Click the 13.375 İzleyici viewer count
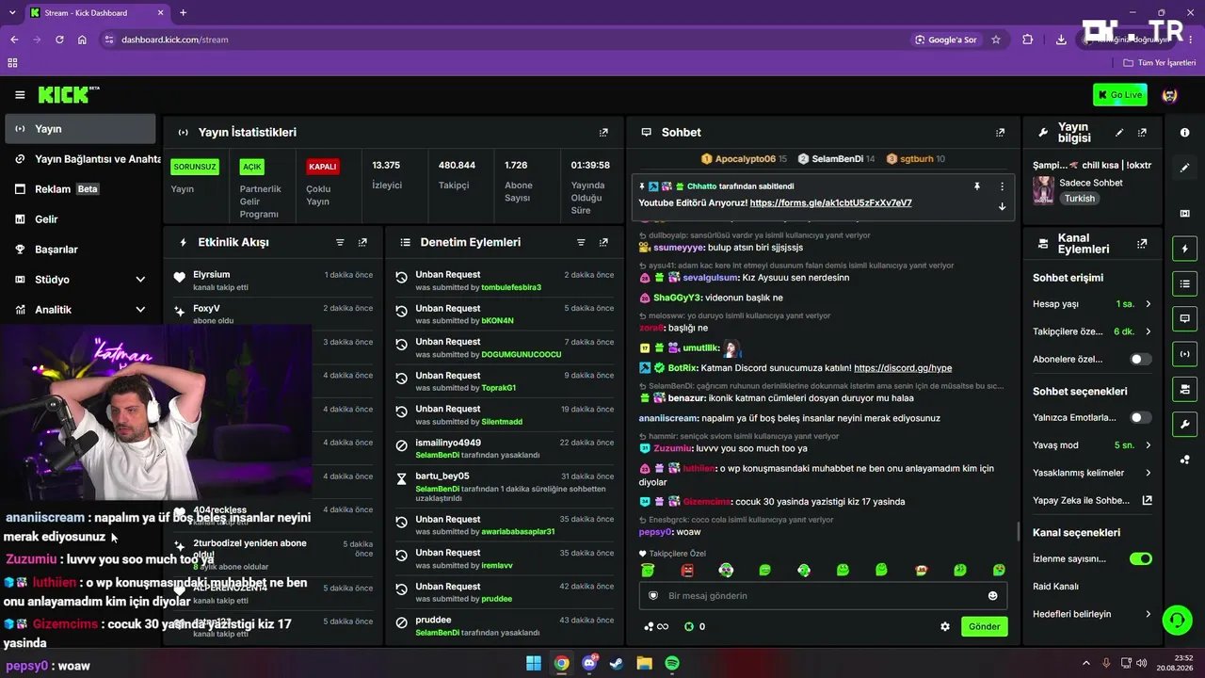The image size is (1205, 678). (x=387, y=175)
